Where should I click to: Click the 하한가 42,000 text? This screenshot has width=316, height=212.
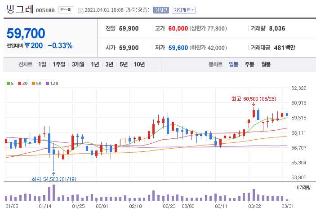[x=208, y=48]
